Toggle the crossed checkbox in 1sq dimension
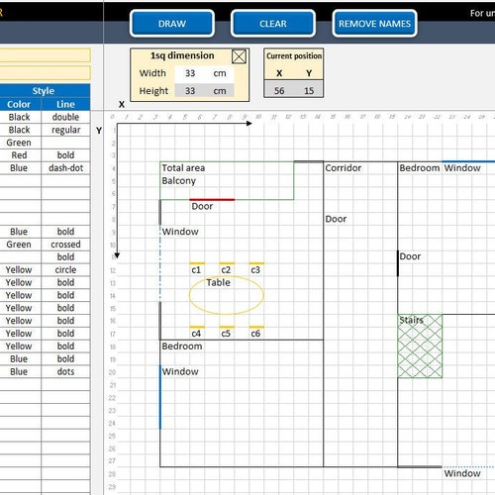Image resolution: width=495 pixels, height=495 pixels. click(x=239, y=56)
